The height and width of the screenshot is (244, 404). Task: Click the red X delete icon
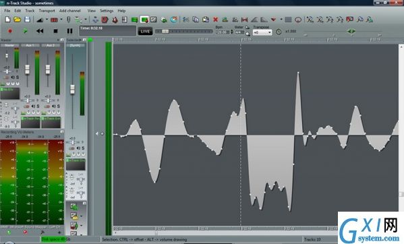(215, 20)
